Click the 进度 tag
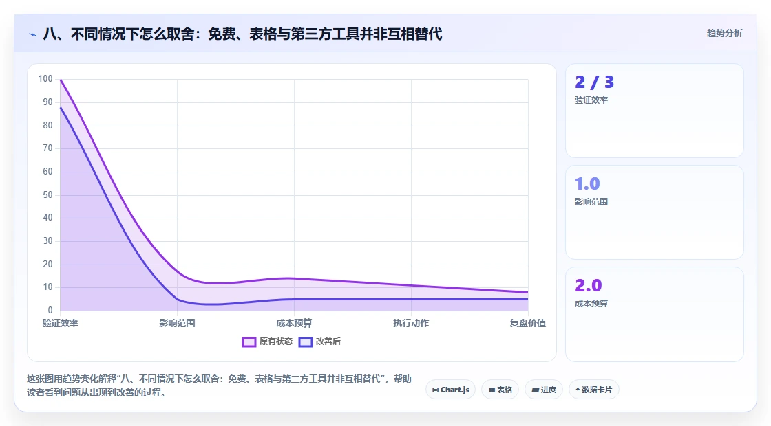The width and height of the screenshot is (771, 426). coord(544,390)
